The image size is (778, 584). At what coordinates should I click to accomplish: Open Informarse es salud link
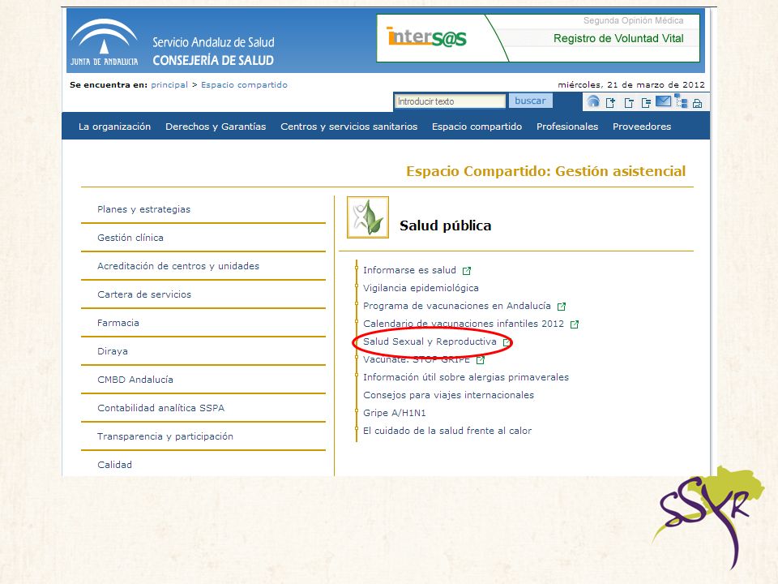[409, 269]
